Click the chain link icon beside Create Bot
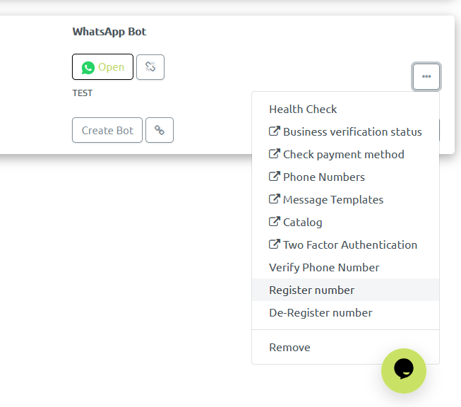The width and height of the screenshot is (461, 407). (160, 130)
